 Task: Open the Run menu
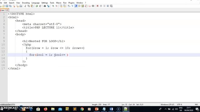(x=65, y=3)
